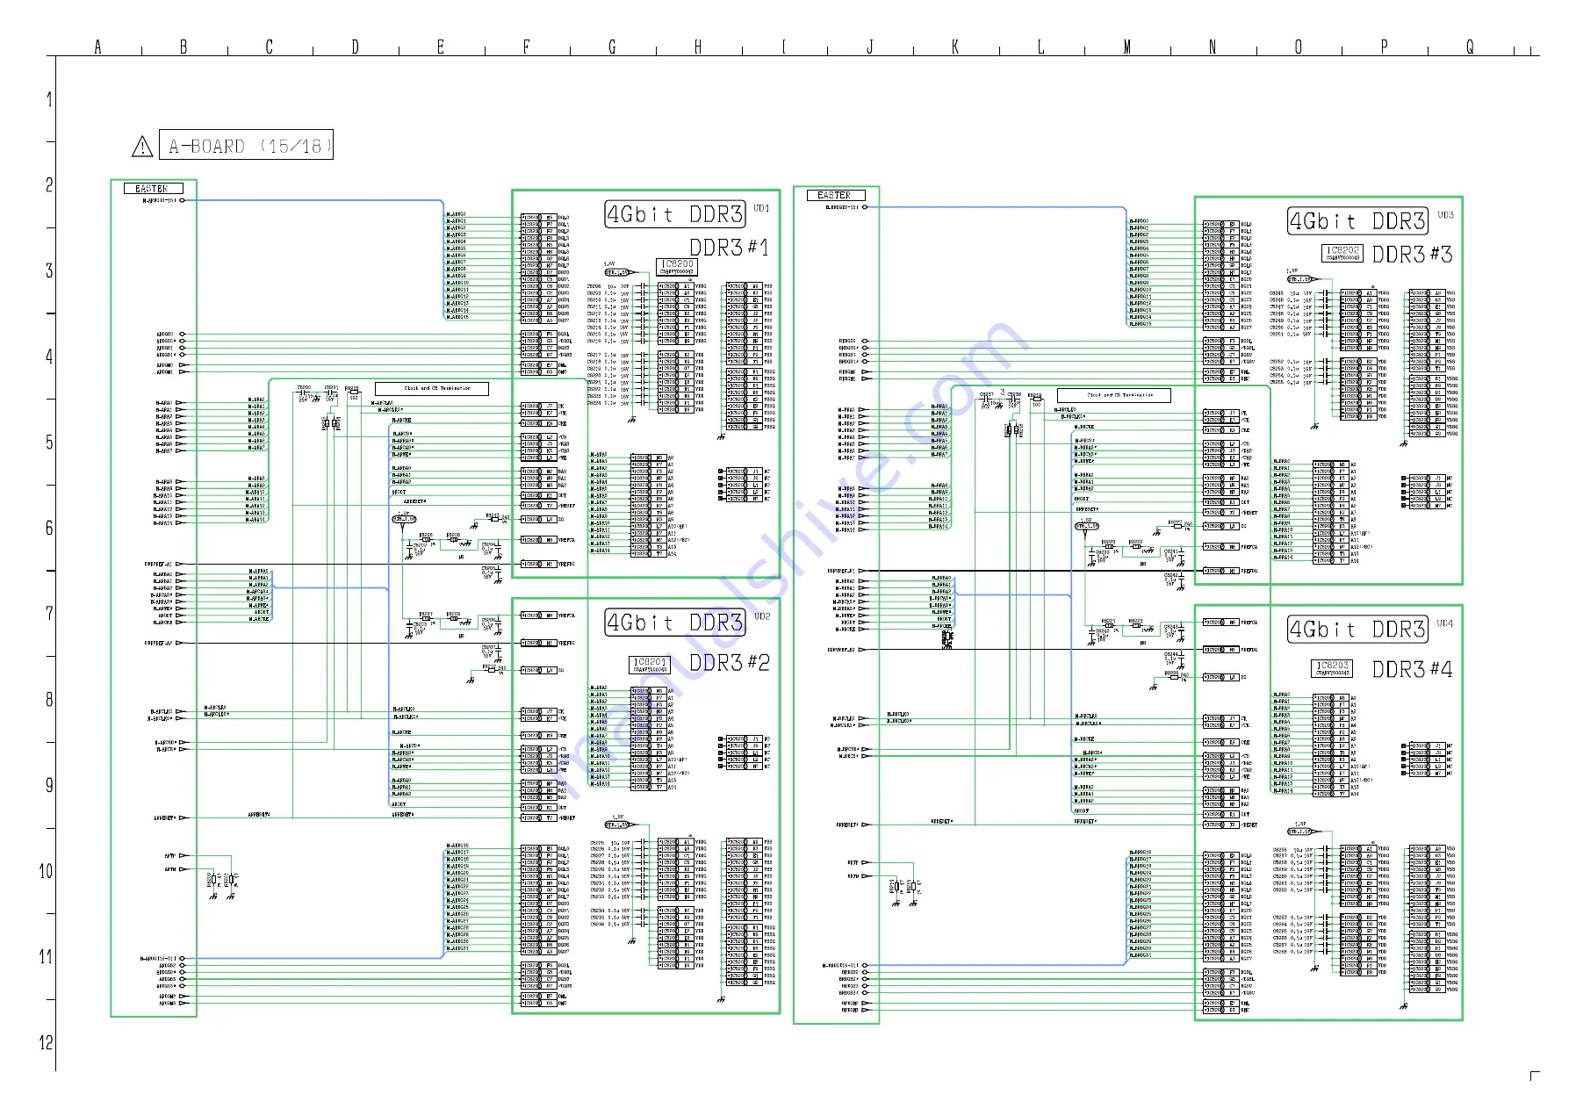Click column letter K on the top ruler

point(955,47)
